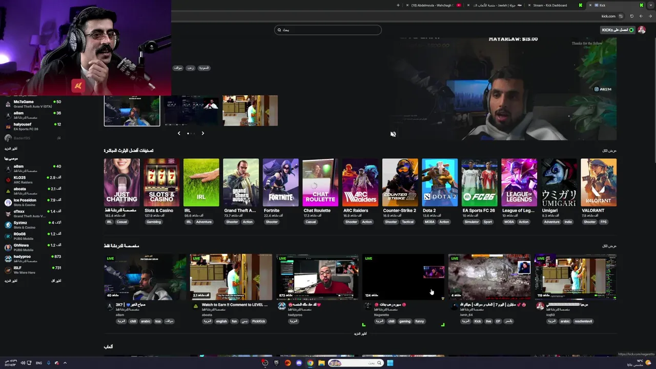Click the Gambling tag under Slots & Casino

point(154,222)
